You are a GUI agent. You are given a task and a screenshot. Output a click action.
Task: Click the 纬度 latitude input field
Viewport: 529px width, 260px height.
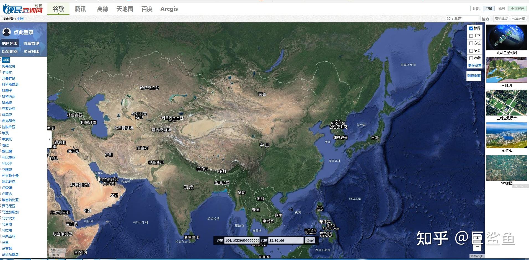(x=286, y=240)
